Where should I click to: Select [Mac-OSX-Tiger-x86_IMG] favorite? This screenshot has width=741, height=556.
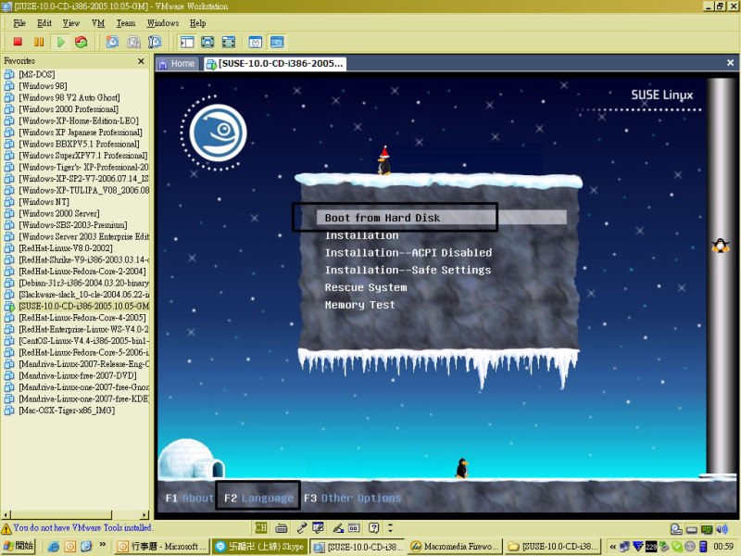67,411
